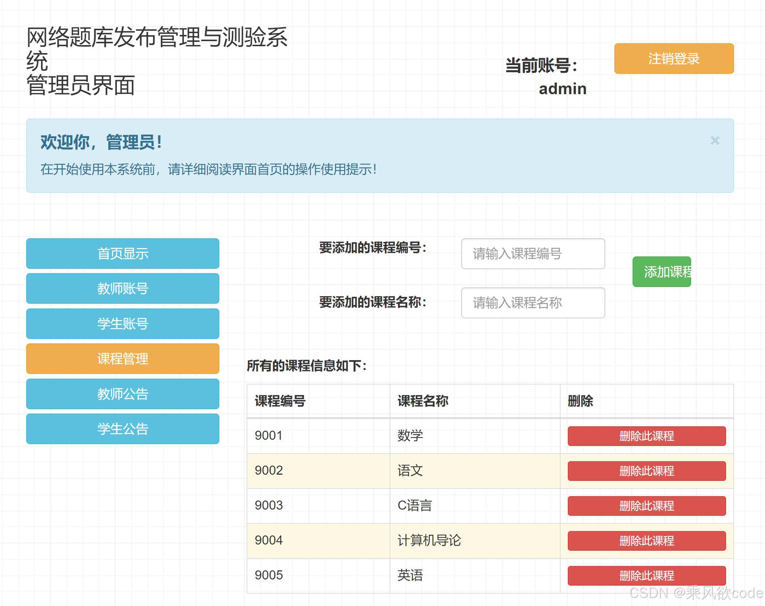Click the 课程编号 column header
Viewport: 765px width, 606px height.
280,402
